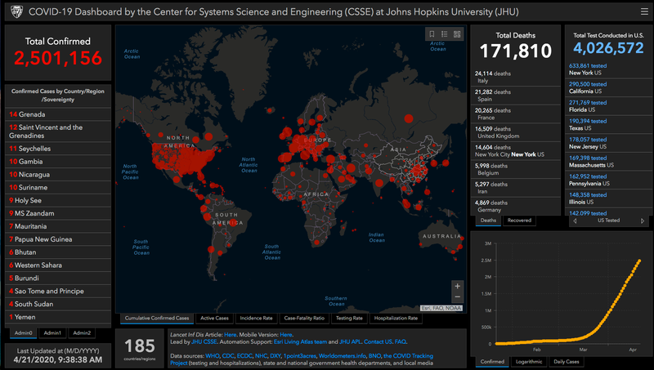Choose the Hospitalization Rate map tab

tap(396, 318)
